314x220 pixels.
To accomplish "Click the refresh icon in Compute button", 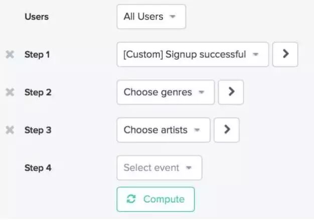I will coord(131,199).
